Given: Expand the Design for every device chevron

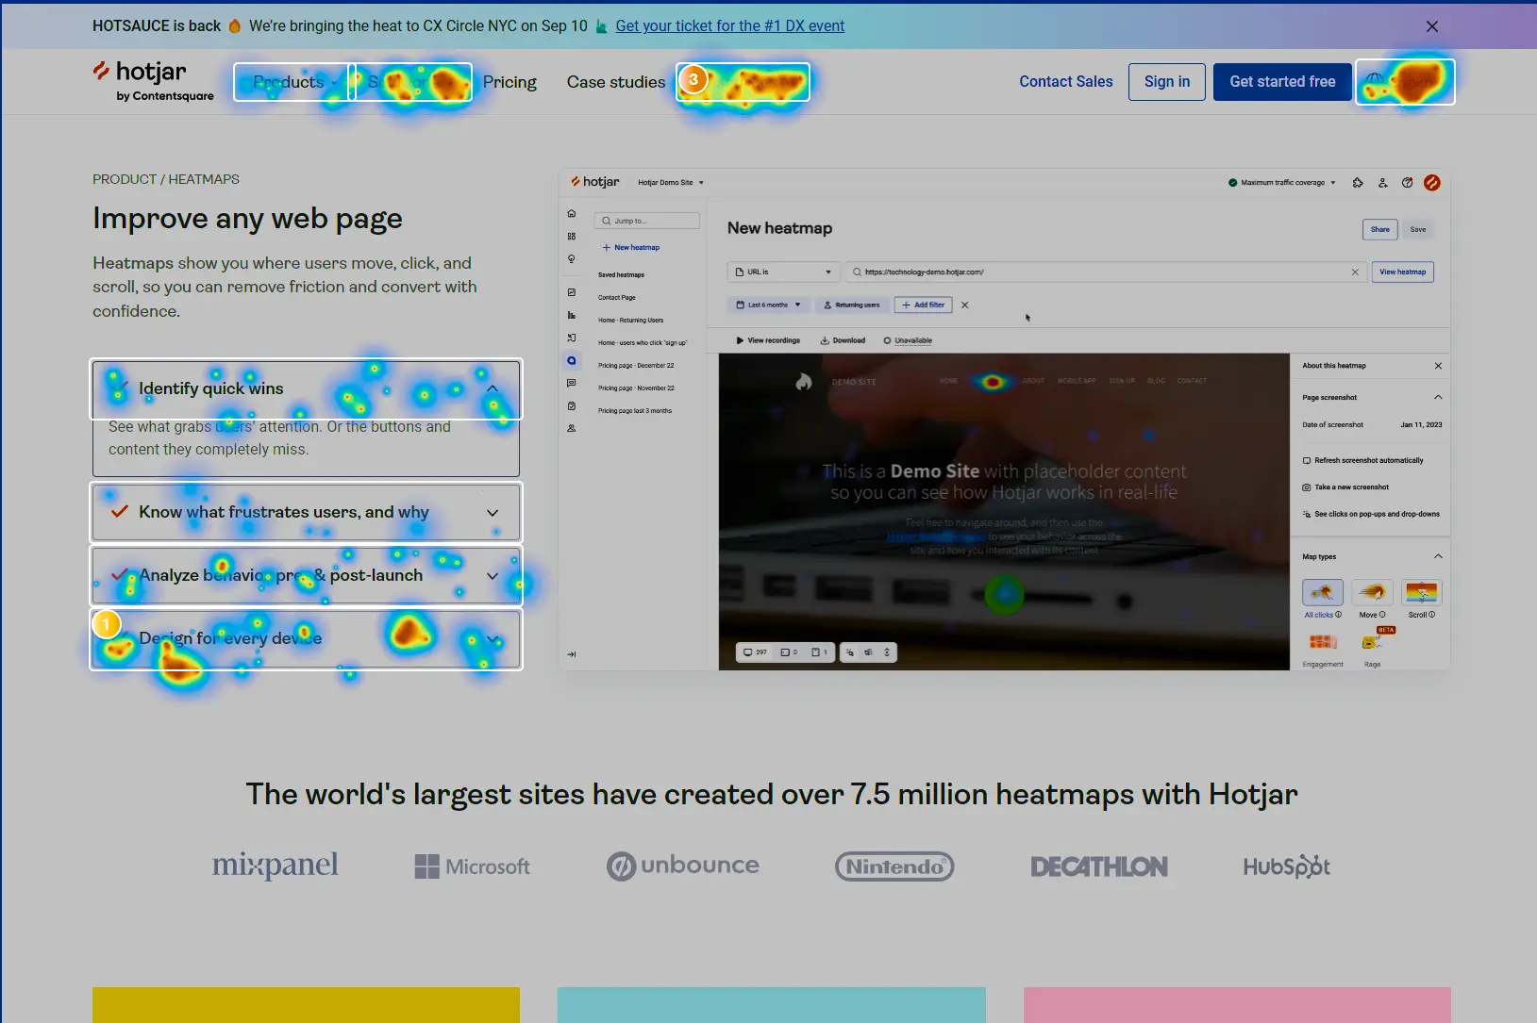Looking at the screenshot, I should point(492,639).
